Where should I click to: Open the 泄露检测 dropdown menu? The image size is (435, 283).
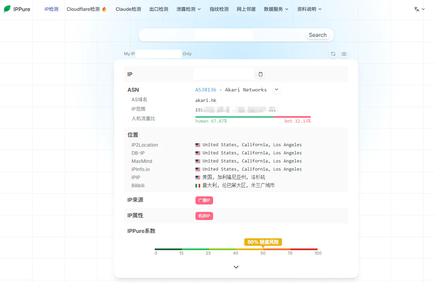[x=189, y=9]
